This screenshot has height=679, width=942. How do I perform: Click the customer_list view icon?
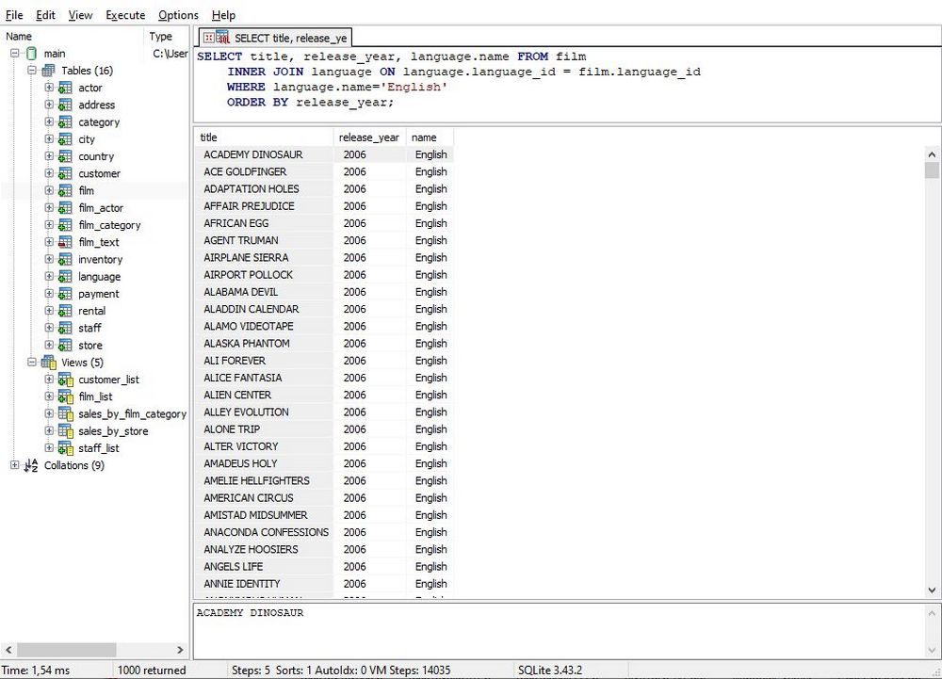pyautogui.click(x=65, y=380)
